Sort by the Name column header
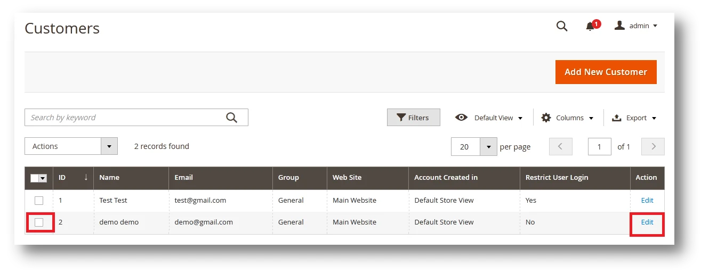Screen dimensions: 709x274 [x=131, y=178]
